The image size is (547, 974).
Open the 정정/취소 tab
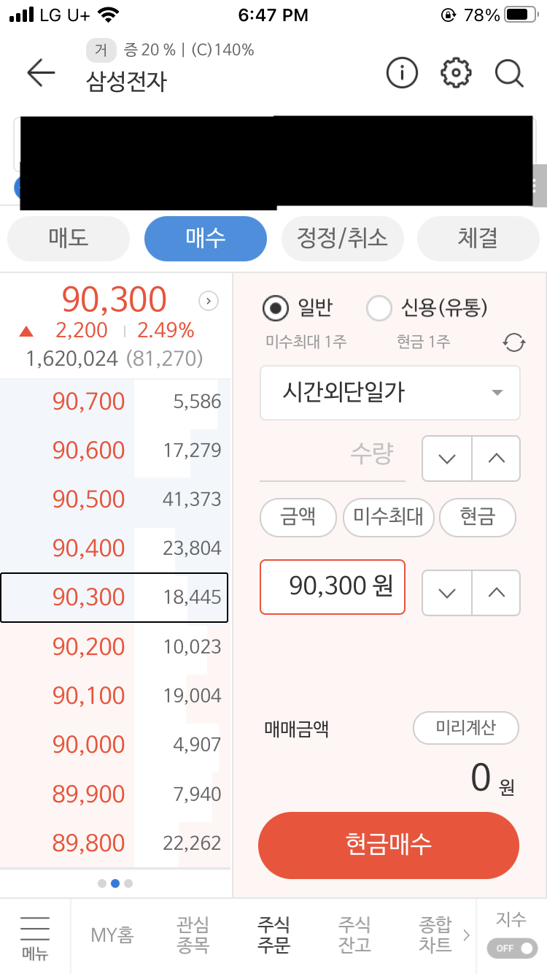click(x=342, y=238)
